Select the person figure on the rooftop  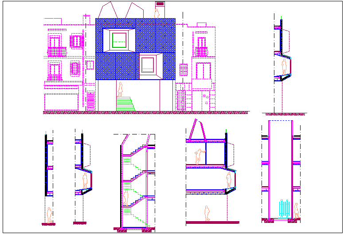coord(156,13)
